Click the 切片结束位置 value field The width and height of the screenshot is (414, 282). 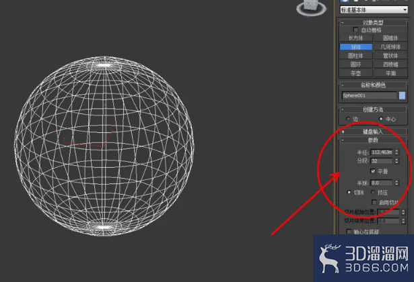pos(388,221)
